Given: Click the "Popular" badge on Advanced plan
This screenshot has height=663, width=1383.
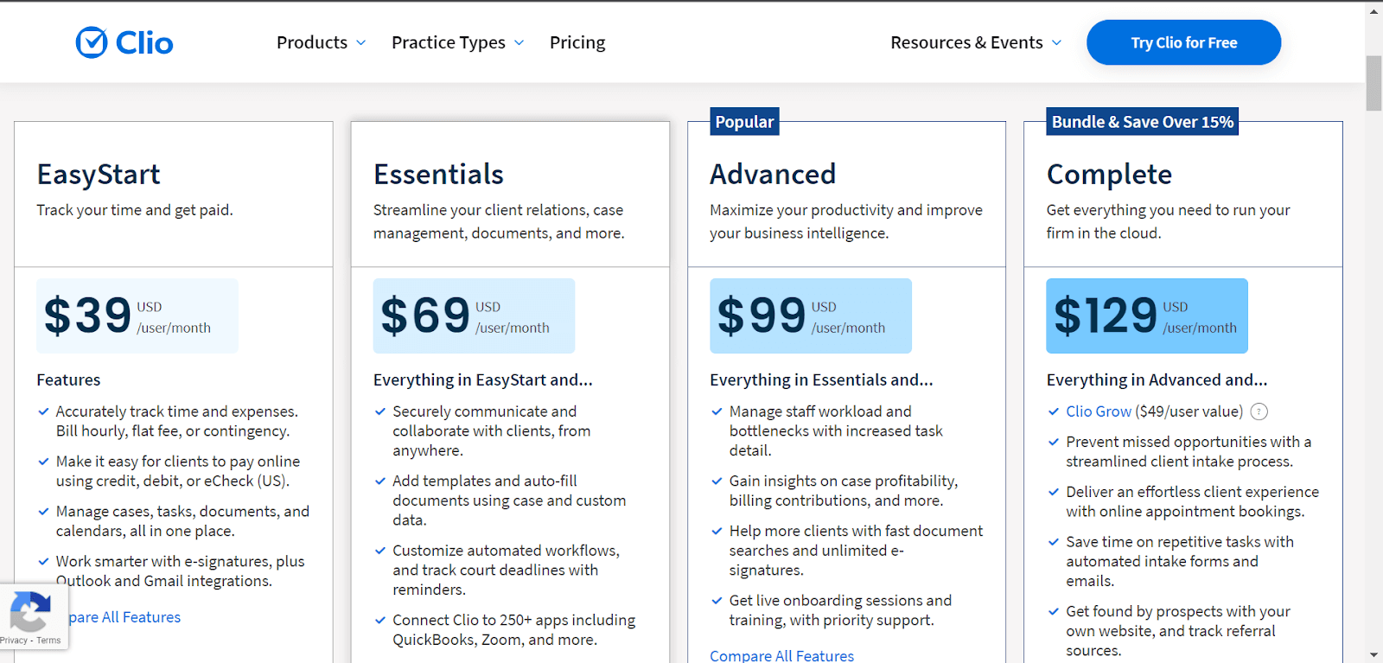Looking at the screenshot, I should tap(743, 121).
